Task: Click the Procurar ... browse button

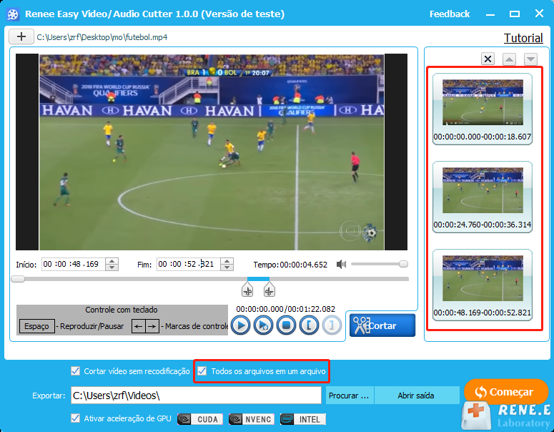Action: coord(349,396)
